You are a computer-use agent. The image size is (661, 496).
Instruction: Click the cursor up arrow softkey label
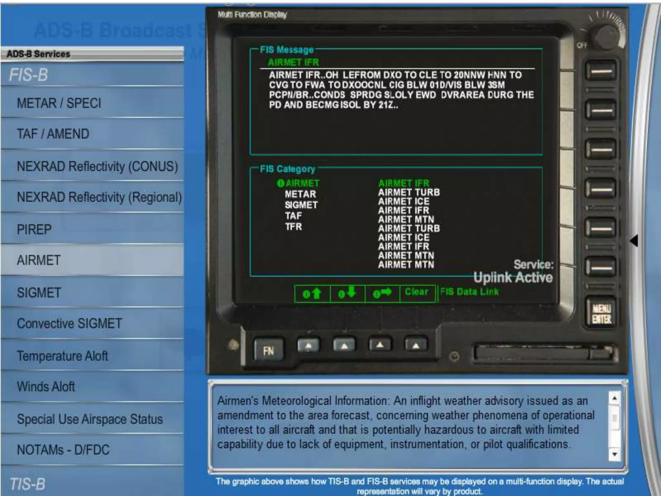(312, 293)
